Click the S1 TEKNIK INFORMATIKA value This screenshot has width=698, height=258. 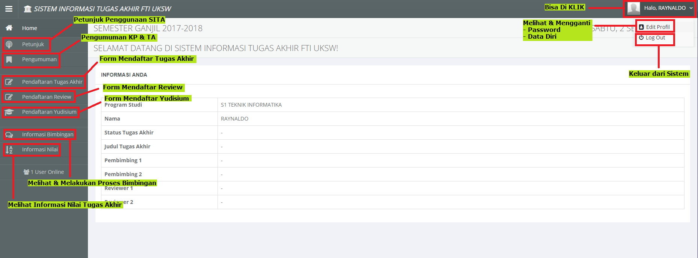pyautogui.click(x=251, y=105)
